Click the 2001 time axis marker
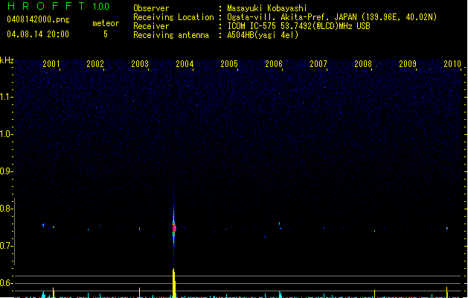The height and width of the screenshot is (298, 468). (51, 63)
